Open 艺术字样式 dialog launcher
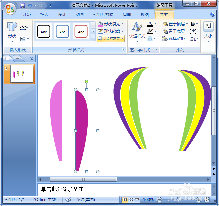This screenshot has width=219, height=206. tap(156, 49)
